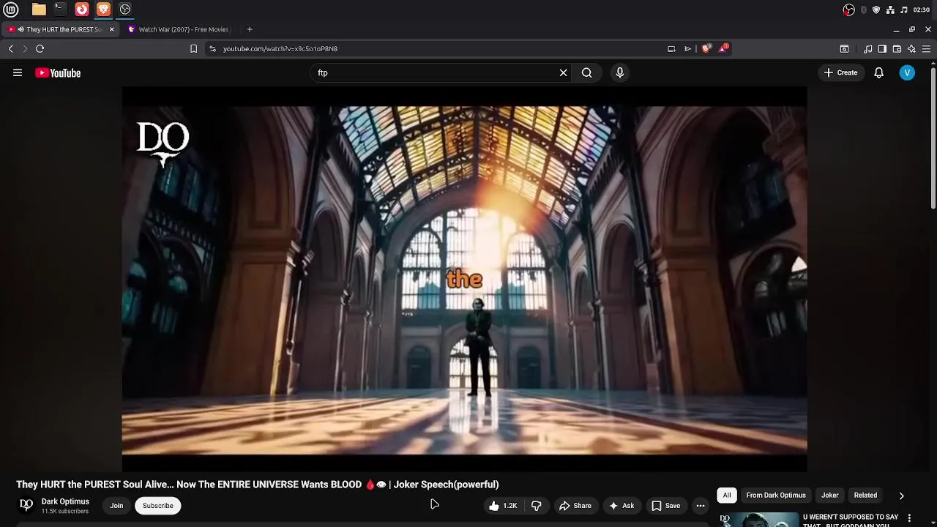Select the Related filter chip
This screenshot has height=527, width=937.
coord(865,495)
